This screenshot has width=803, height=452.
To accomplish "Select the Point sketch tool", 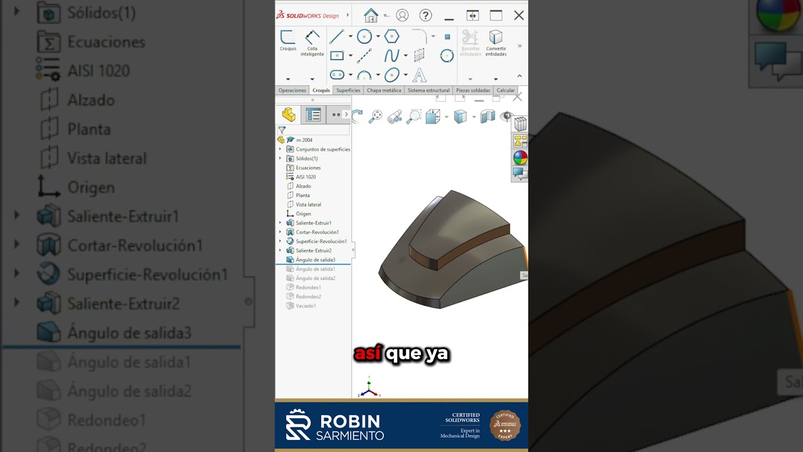I will pyautogui.click(x=447, y=36).
